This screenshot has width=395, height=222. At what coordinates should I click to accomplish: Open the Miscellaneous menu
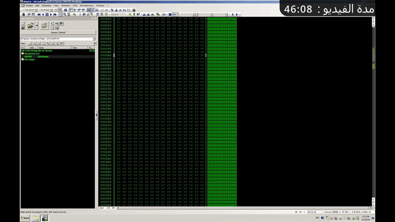(85, 5)
